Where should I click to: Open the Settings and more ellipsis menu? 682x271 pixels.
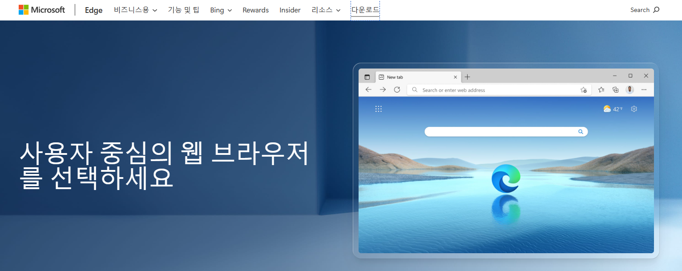pyautogui.click(x=644, y=89)
